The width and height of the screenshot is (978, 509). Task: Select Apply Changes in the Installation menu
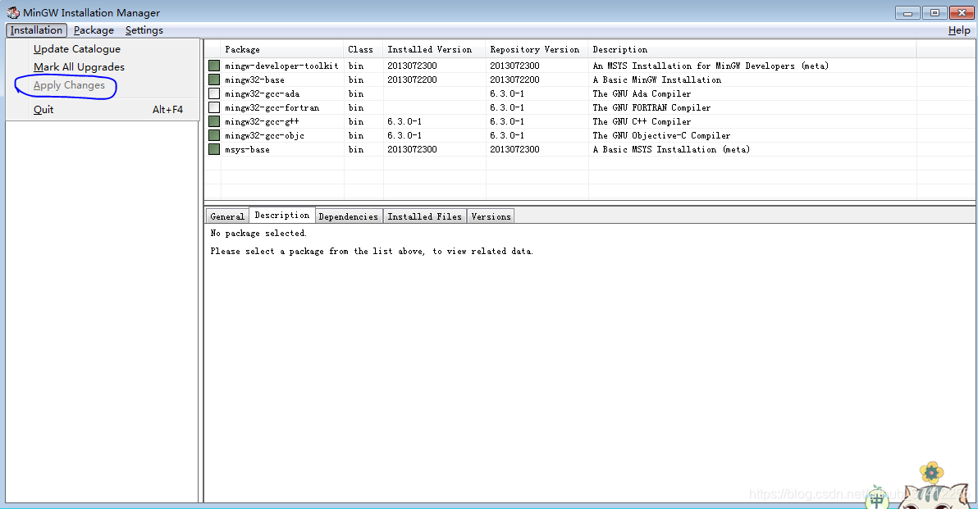click(x=69, y=84)
